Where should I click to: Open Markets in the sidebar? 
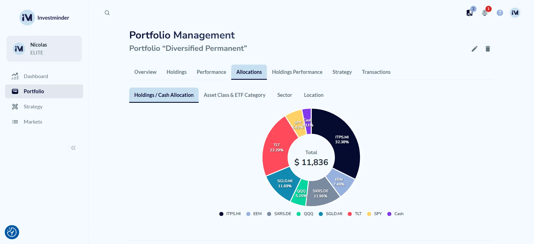pos(44,122)
